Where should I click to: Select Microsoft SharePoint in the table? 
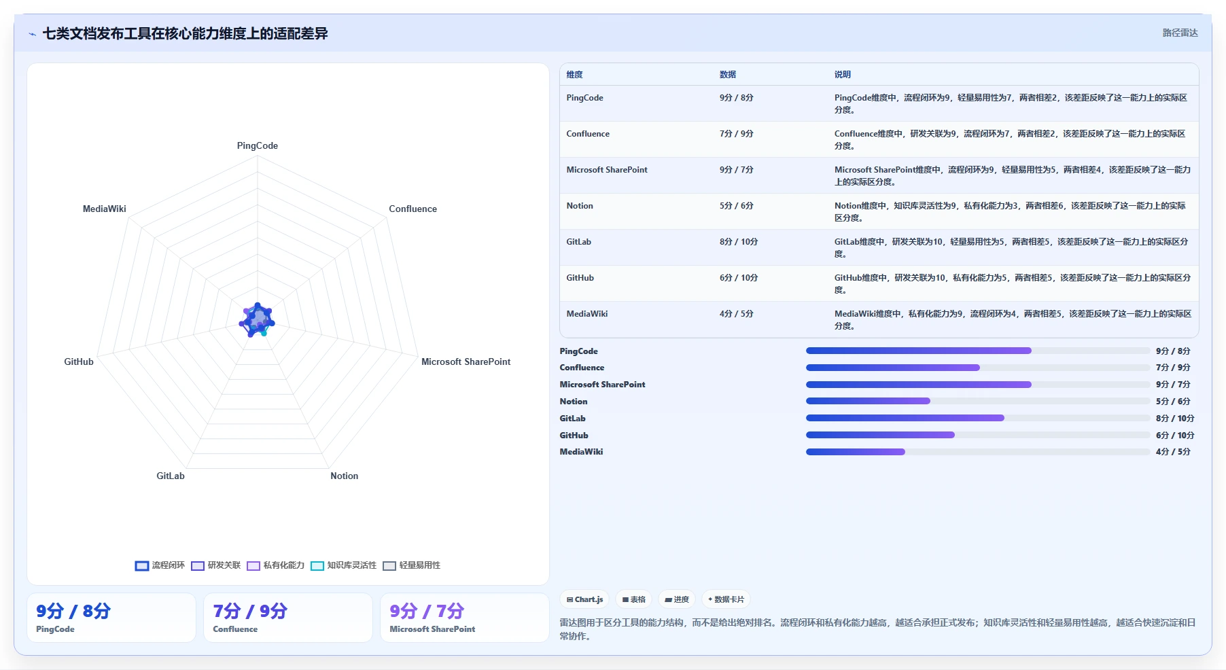click(607, 170)
